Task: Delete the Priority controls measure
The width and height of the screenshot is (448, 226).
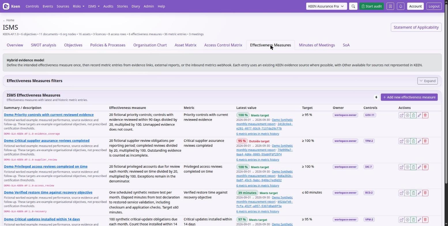Action: pos(425,115)
